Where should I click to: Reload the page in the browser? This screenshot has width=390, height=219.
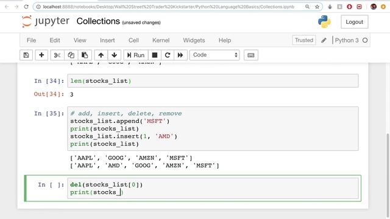[x=26, y=7]
